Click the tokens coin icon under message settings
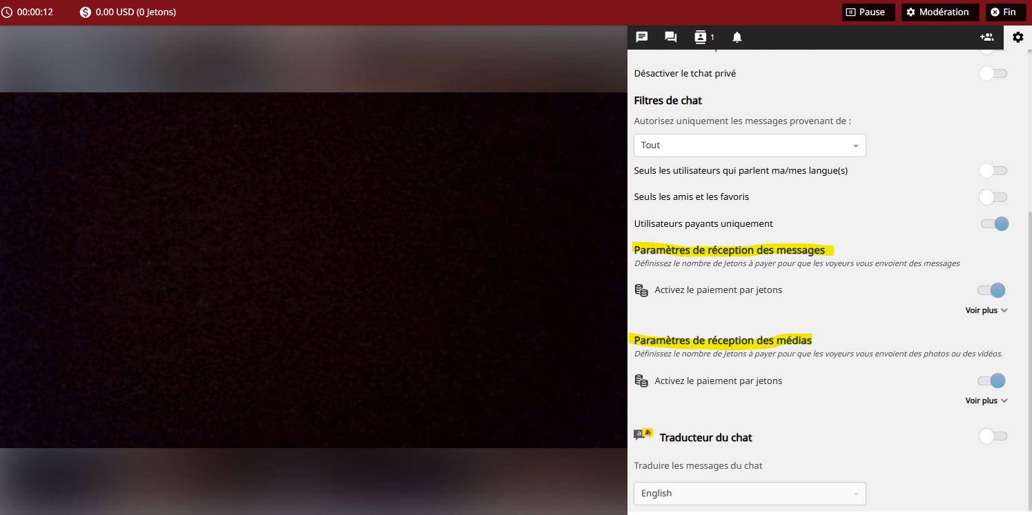The height and width of the screenshot is (515, 1032). (641, 290)
